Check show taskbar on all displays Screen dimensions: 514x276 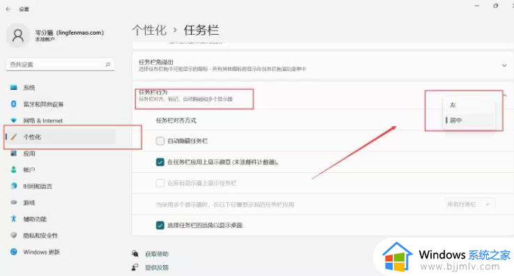pyautogui.click(x=160, y=183)
